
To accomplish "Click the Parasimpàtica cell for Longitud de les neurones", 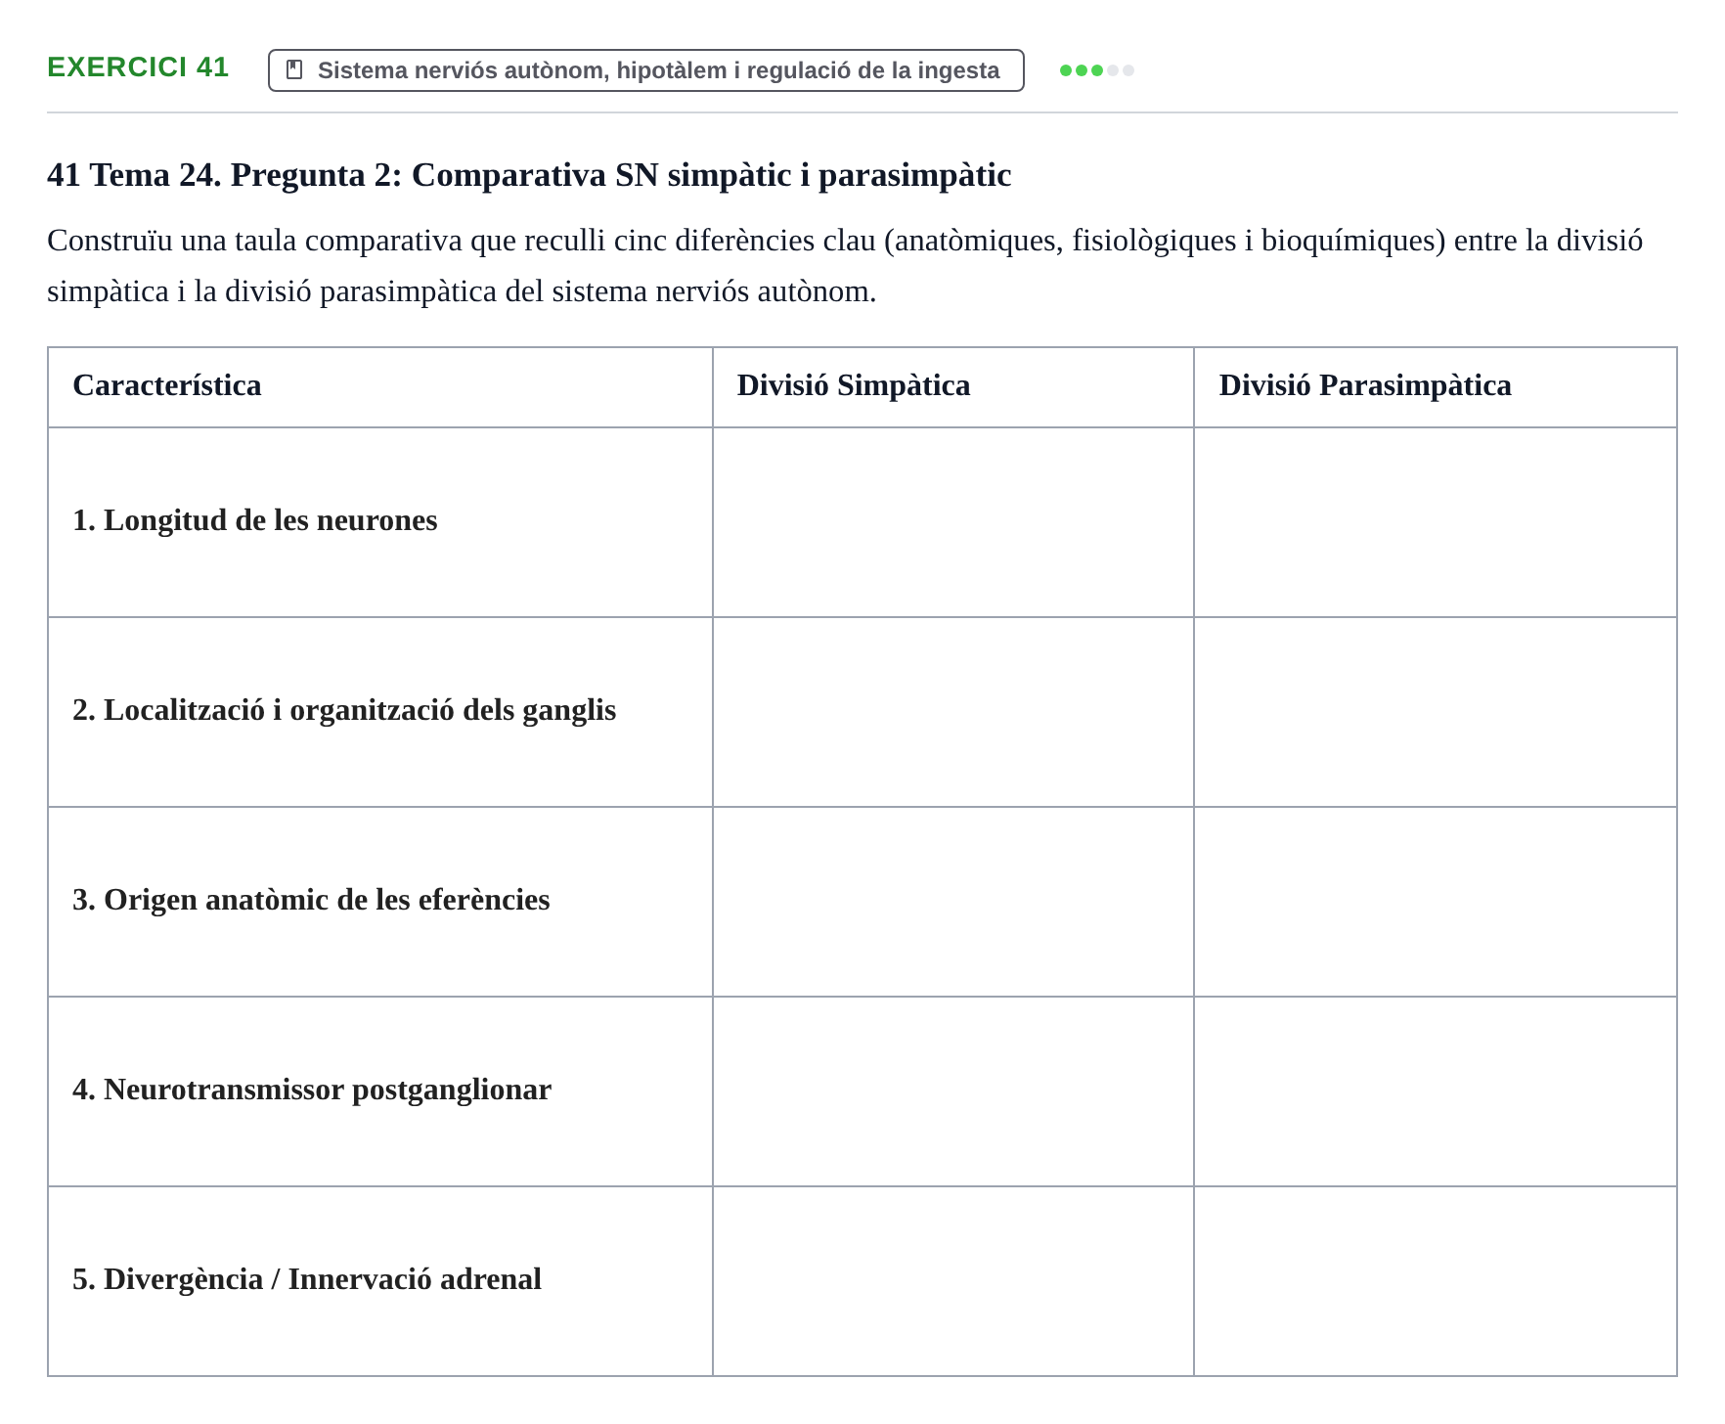I will coord(1436,522).
